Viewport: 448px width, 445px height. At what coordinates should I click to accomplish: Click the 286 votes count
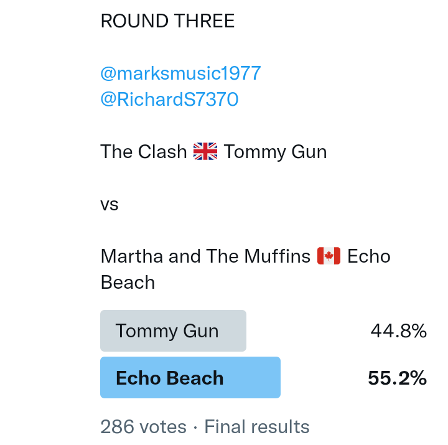143,427
